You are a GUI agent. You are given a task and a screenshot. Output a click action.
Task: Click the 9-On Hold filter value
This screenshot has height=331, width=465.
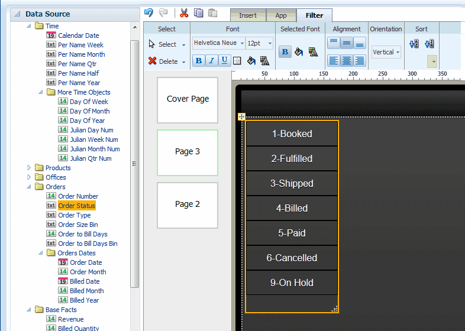click(x=292, y=283)
